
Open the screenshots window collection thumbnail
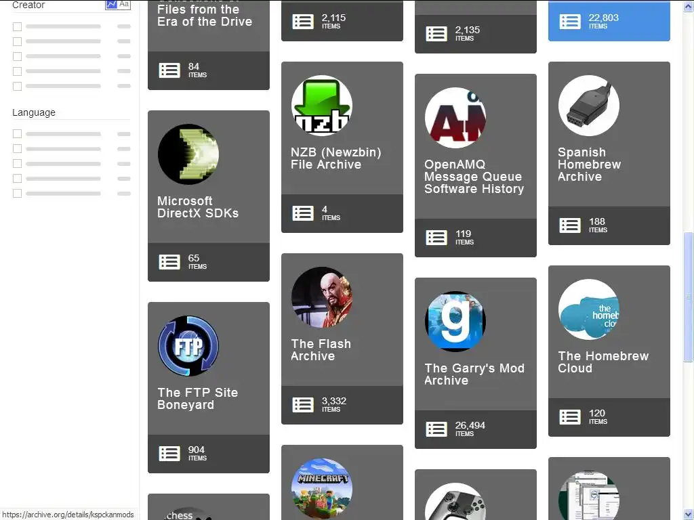(x=589, y=495)
